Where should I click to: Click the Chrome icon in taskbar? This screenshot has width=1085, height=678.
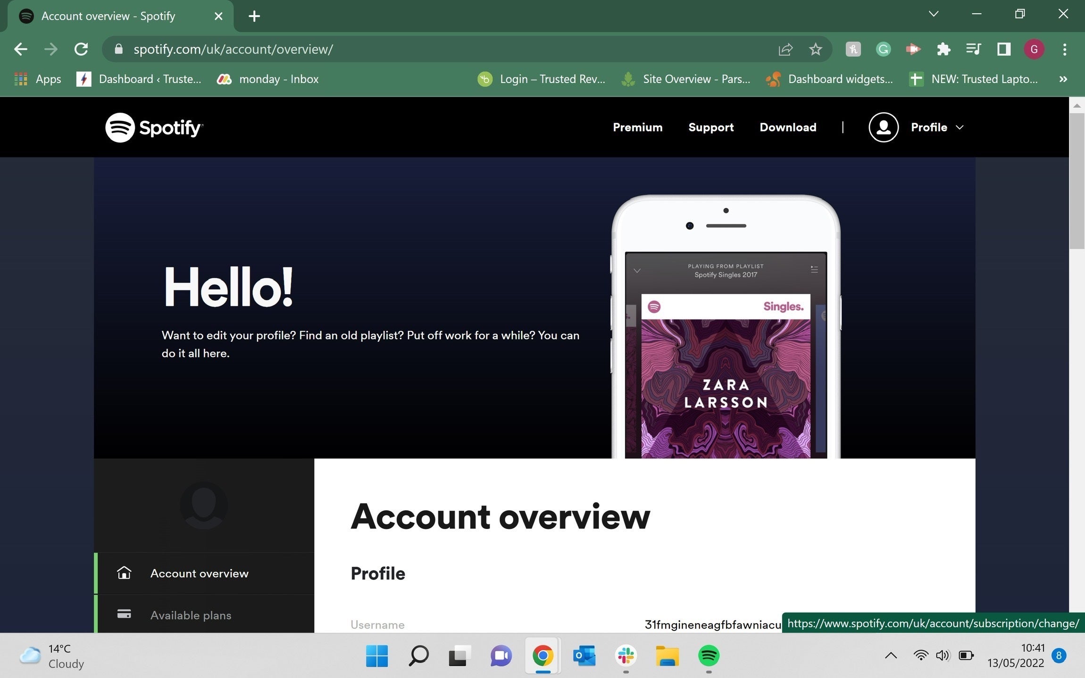pyautogui.click(x=542, y=656)
